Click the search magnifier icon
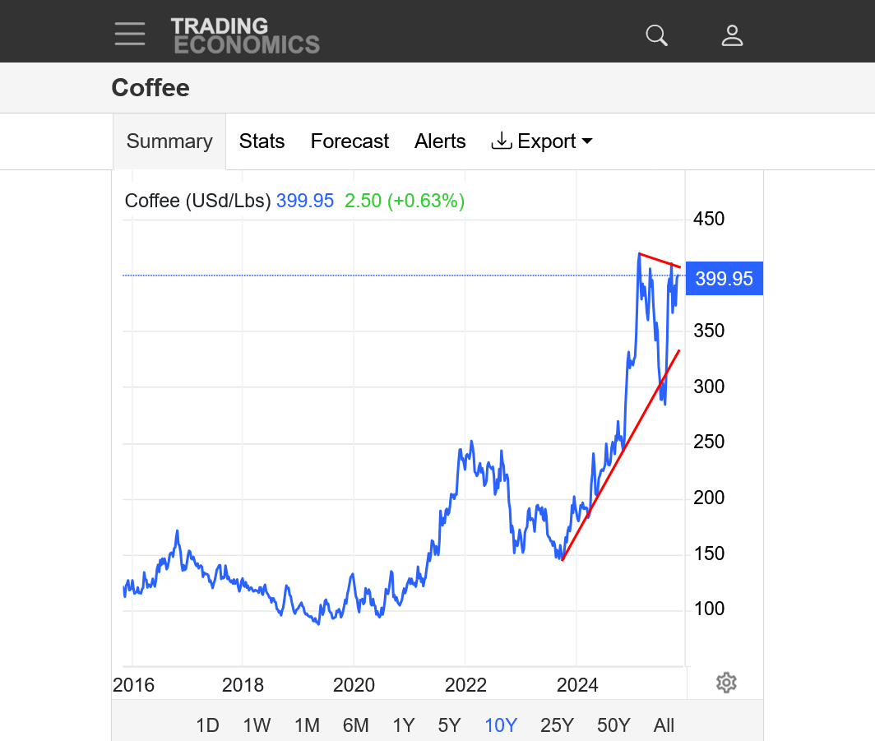The height and width of the screenshot is (741, 875). 656,35
